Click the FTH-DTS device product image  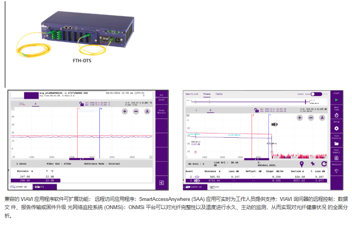(75, 34)
